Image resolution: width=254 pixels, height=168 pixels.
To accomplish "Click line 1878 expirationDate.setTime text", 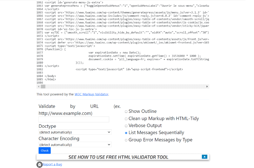I will point(144,56).
